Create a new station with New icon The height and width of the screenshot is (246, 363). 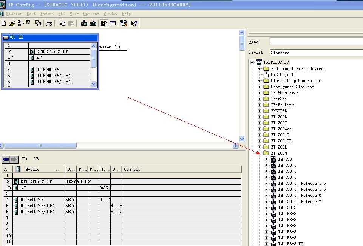pyautogui.click(x=4, y=23)
